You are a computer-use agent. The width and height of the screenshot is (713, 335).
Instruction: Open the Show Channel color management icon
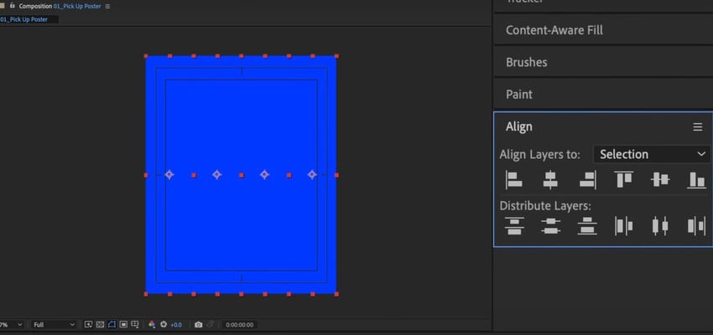152,325
